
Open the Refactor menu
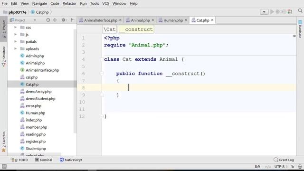(x=69, y=3)
